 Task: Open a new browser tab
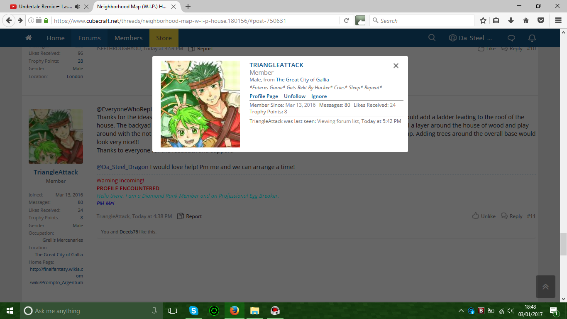coord(188,7)
